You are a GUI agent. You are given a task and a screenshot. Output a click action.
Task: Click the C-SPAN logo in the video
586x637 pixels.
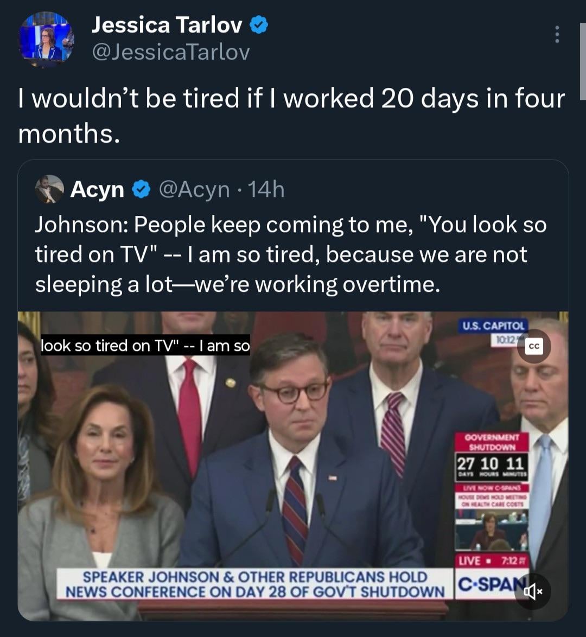(x=485, y=585)
